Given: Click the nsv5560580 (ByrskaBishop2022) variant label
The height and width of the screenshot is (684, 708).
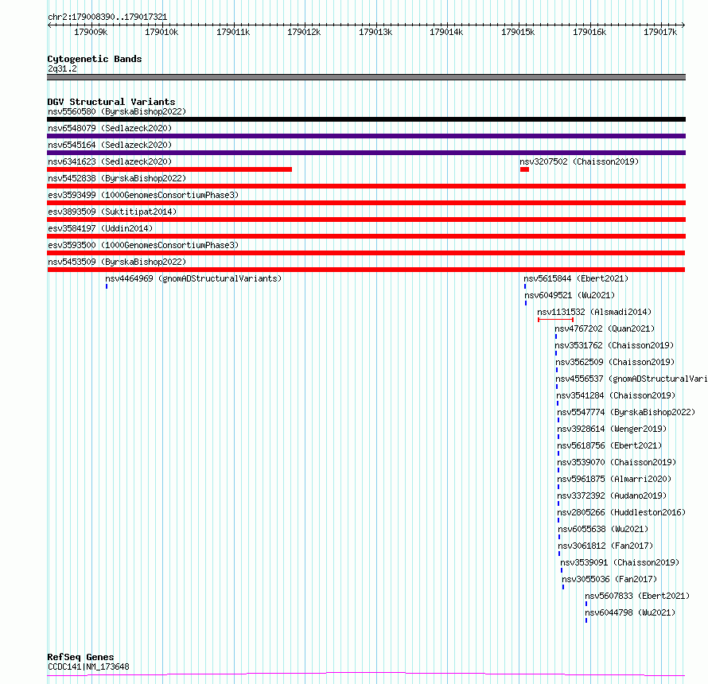Looking at the screenshot, I should 117,111.
